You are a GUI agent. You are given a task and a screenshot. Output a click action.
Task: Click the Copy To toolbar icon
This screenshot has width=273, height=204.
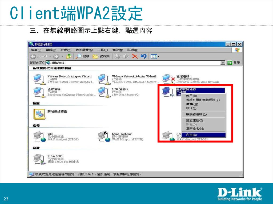126,56
